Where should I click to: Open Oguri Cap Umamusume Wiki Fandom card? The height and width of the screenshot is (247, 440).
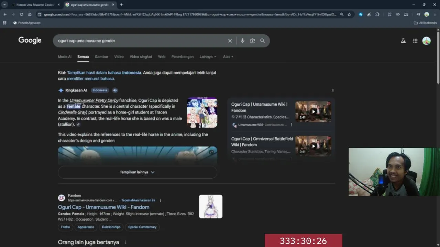pyautogui.click(x=259, y=107)
